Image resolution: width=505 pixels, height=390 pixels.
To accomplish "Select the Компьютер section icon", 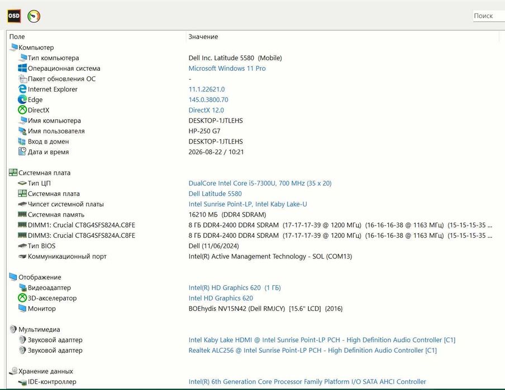I will pos(13,47).
